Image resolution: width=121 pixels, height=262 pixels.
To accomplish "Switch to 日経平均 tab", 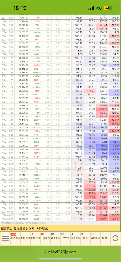I will pos(35,238).
